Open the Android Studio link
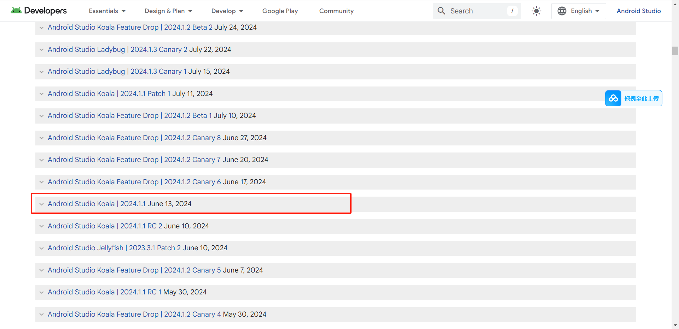Viewport: 679px width, 329px height. click(x=639, y=11)
